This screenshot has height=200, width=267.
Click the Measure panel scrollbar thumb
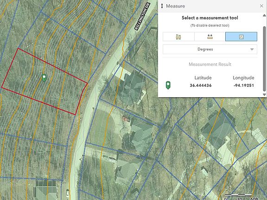[x=264, y=58]
